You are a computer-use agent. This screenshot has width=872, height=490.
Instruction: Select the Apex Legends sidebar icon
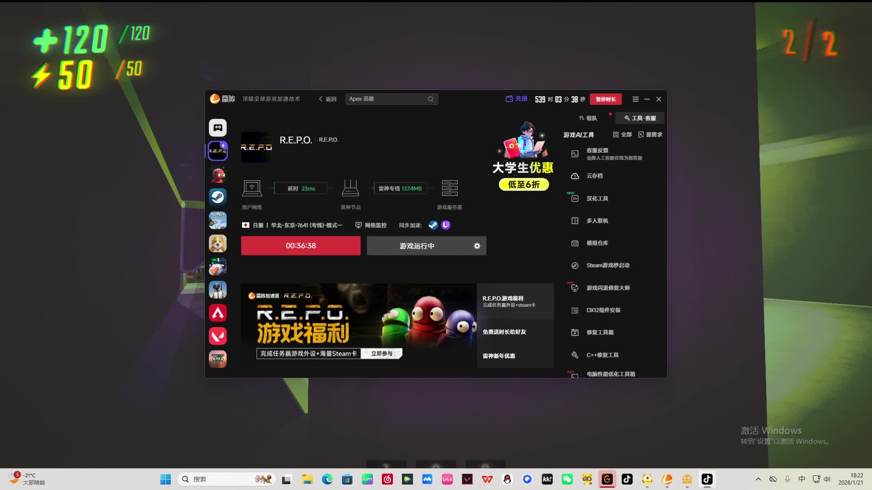tap(218, 313)
